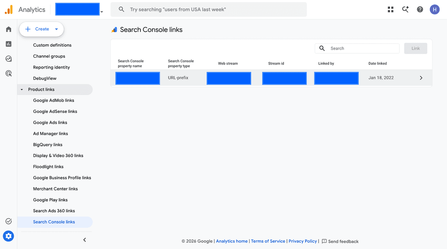This screenshot has height=249, width=447.
Task: Click the Web stream column header
Action: click(228, 63)
